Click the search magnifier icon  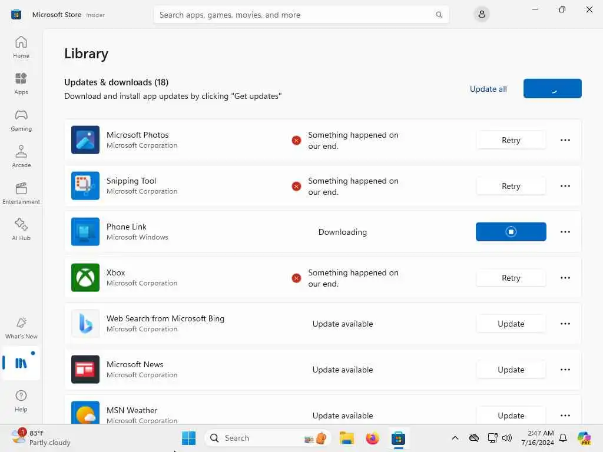[x=439, y=15]
